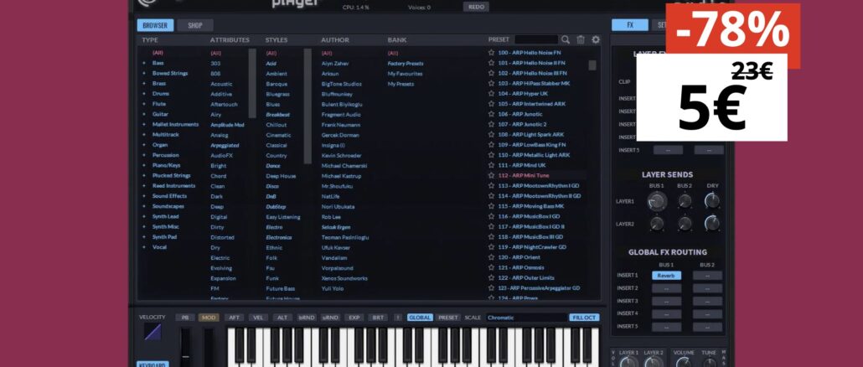Favorite preset 122 - ARP Outer Limits
The image size is (863, 367).
(x=491, y=278)
